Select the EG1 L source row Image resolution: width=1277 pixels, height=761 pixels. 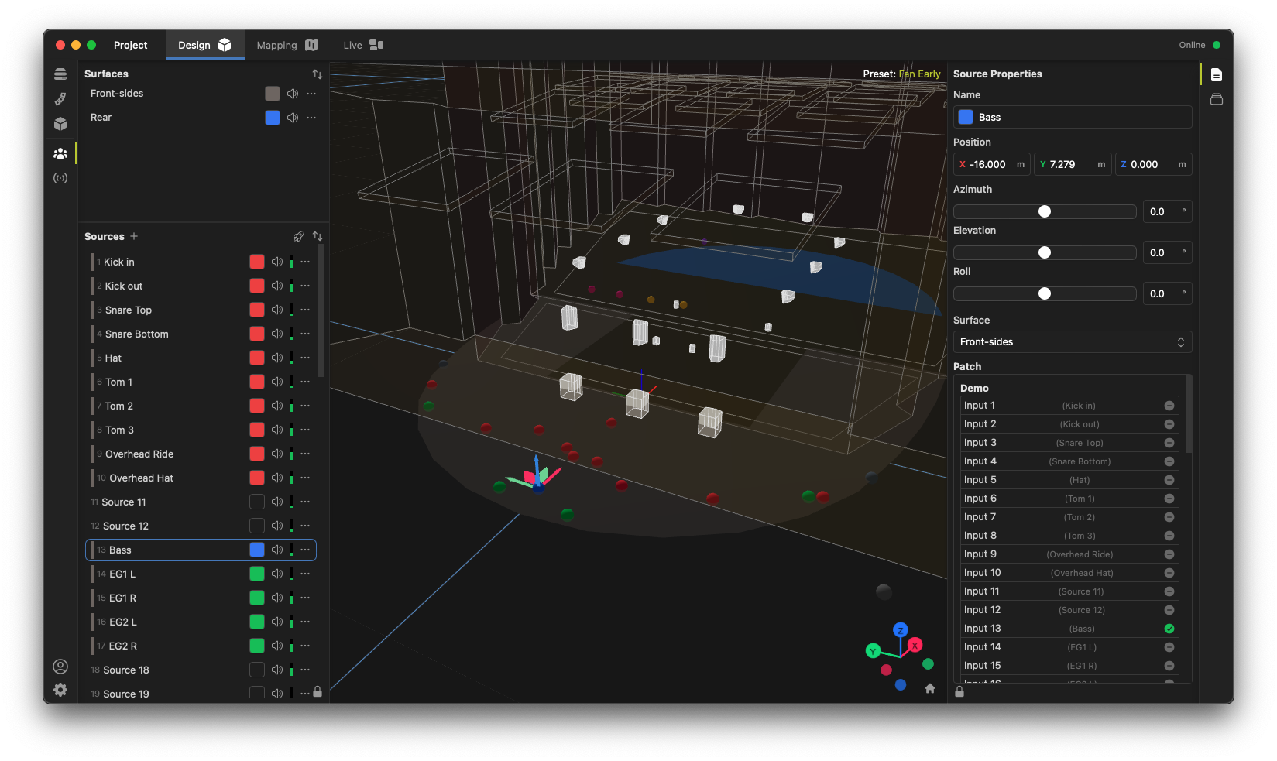pyautogui.click(x=122, y=574)
